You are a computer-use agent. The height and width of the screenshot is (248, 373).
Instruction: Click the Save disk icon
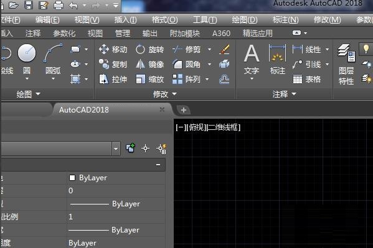tap(29, 5)
